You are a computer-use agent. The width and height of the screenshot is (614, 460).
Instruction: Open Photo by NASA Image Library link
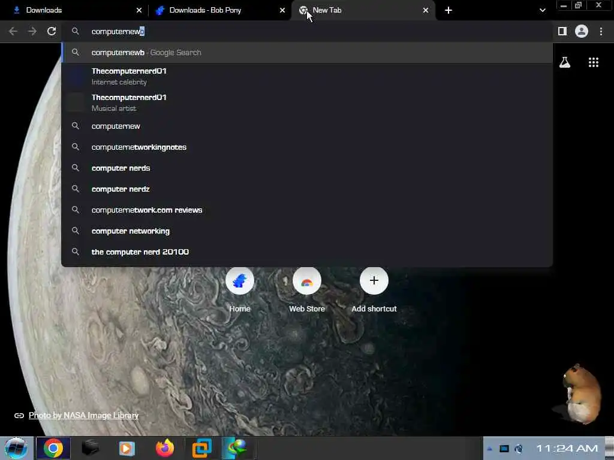(83, 416)
